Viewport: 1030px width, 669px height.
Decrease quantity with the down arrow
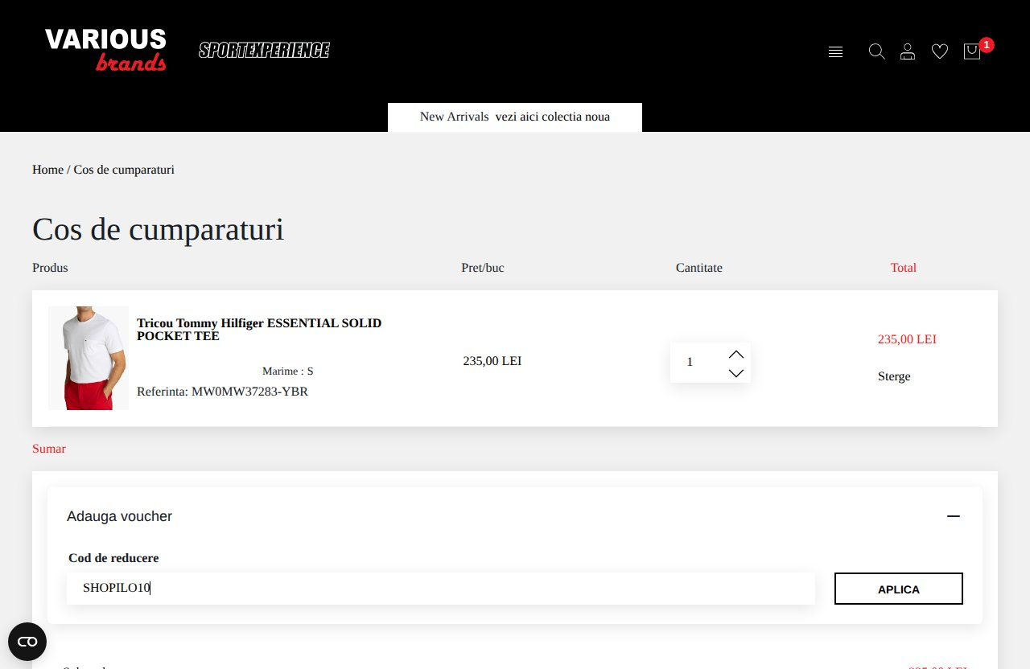coord(735,373)
